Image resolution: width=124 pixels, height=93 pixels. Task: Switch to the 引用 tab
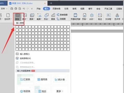coord(66,9)
